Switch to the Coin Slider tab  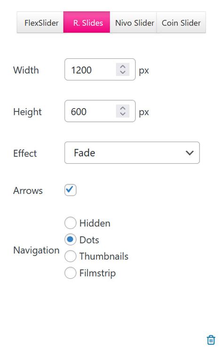pos(181,22)
